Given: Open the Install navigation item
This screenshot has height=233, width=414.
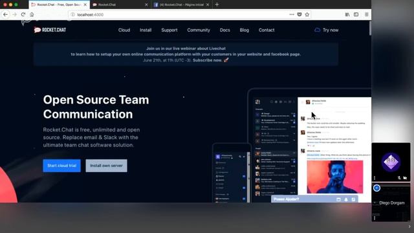Looking at the screenshot, I should (x=146, y=30).
